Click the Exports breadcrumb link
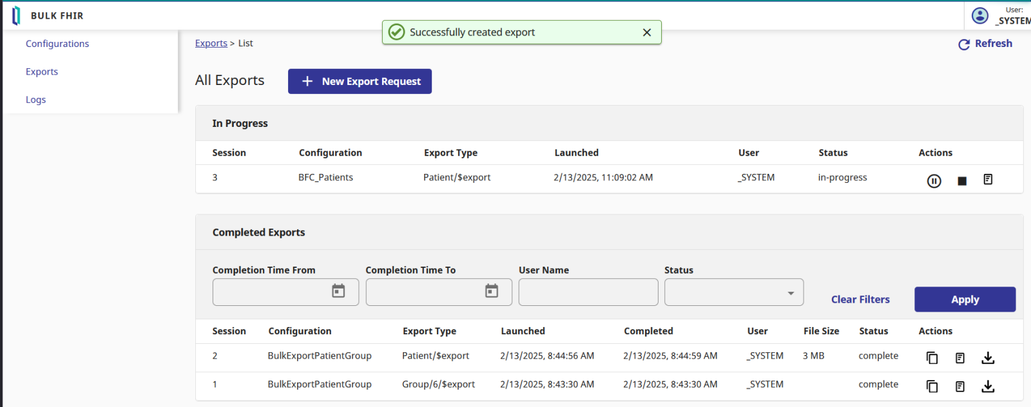The height and width of the screenshot is (407, 1031). (x=211, y=43)
